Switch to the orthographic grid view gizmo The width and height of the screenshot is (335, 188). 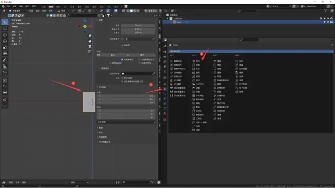pos(90,52)
